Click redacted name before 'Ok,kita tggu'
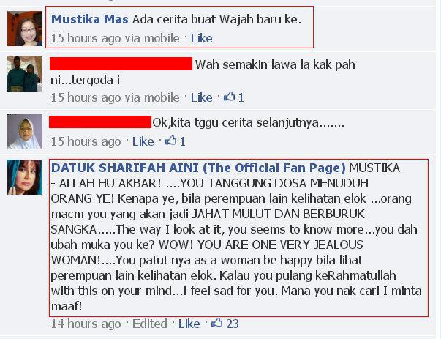The height and width of the screenshot is (339, 441). (x=100, y=122)
